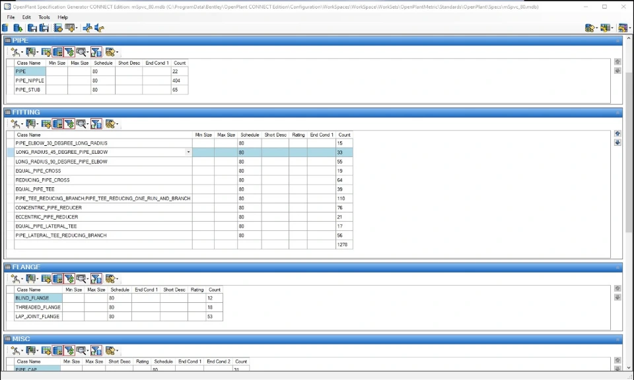Open the Tools menu
The width and height of the screenshot is (634, 380).
point(44,17)
